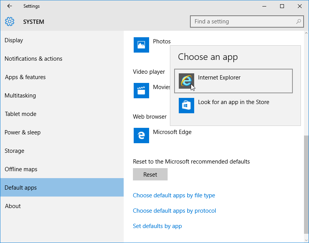This screenshot has height=243, width=309.
Task: Close the Settings window
Action: click(300, 6)
